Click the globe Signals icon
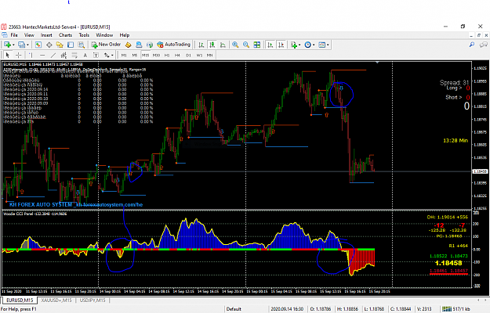This screenshot has width=490, height=313. (x=150, y=45)
